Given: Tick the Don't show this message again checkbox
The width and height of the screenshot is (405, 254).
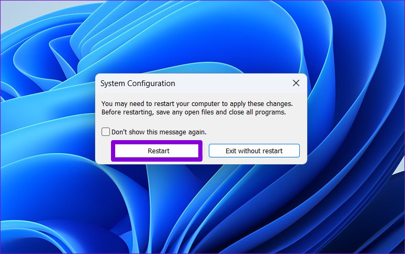Looking at the screenshot, I should click(106, 132).
